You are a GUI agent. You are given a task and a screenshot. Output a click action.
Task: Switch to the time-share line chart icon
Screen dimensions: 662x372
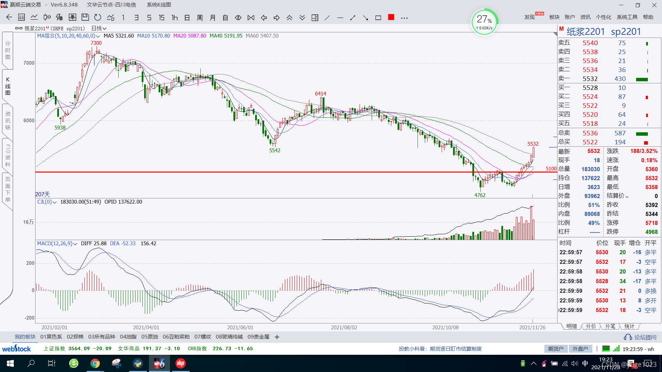coord(34,18)
